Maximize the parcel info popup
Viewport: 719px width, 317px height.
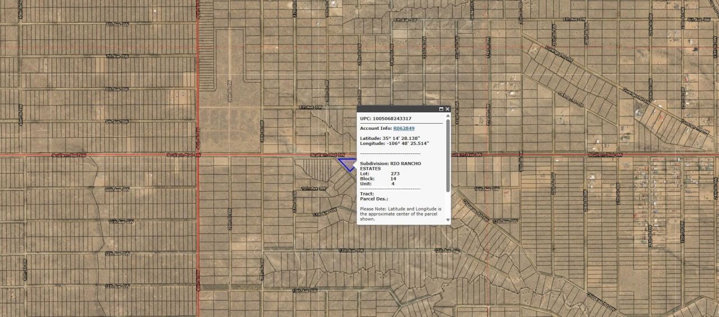[441, 109]
